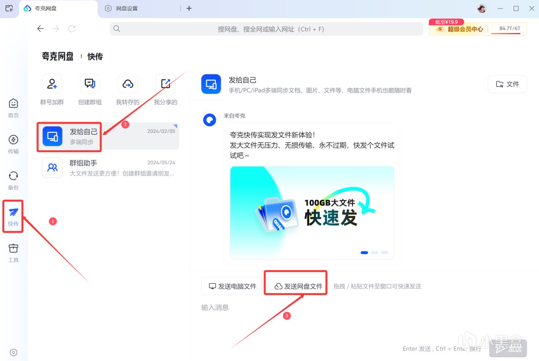The width and height of the screenshot is (539, 361).
Task: Open the 工具 tools sidebar item
Action: coord(13,252)
